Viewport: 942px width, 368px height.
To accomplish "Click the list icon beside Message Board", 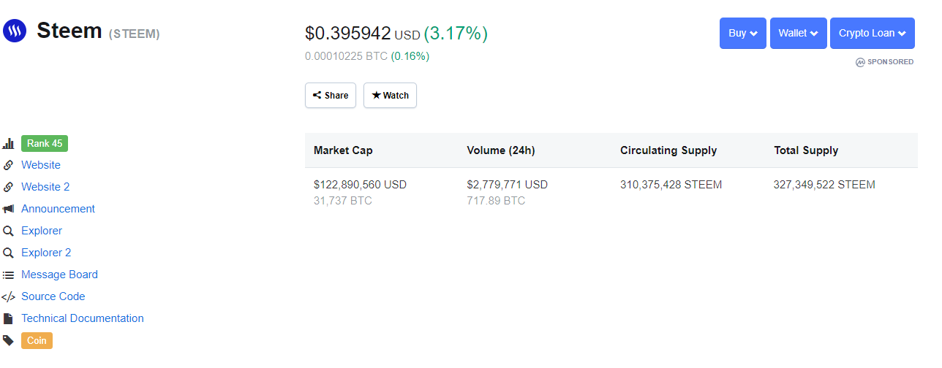I will [9, 275].
